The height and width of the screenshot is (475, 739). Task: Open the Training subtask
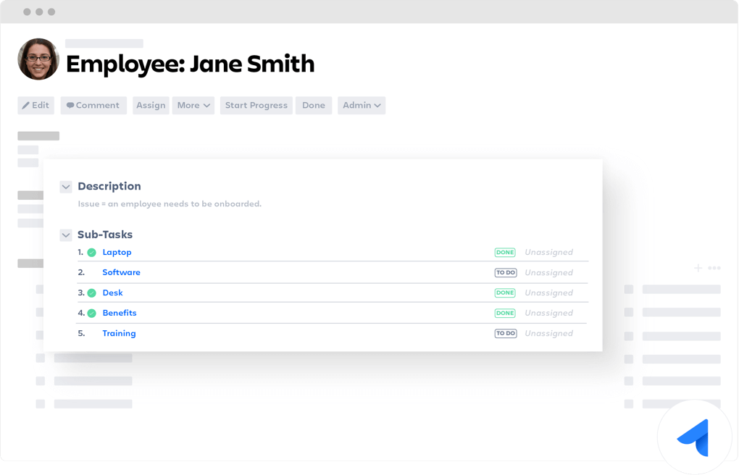pyautogui.click(x=119, y=333)
